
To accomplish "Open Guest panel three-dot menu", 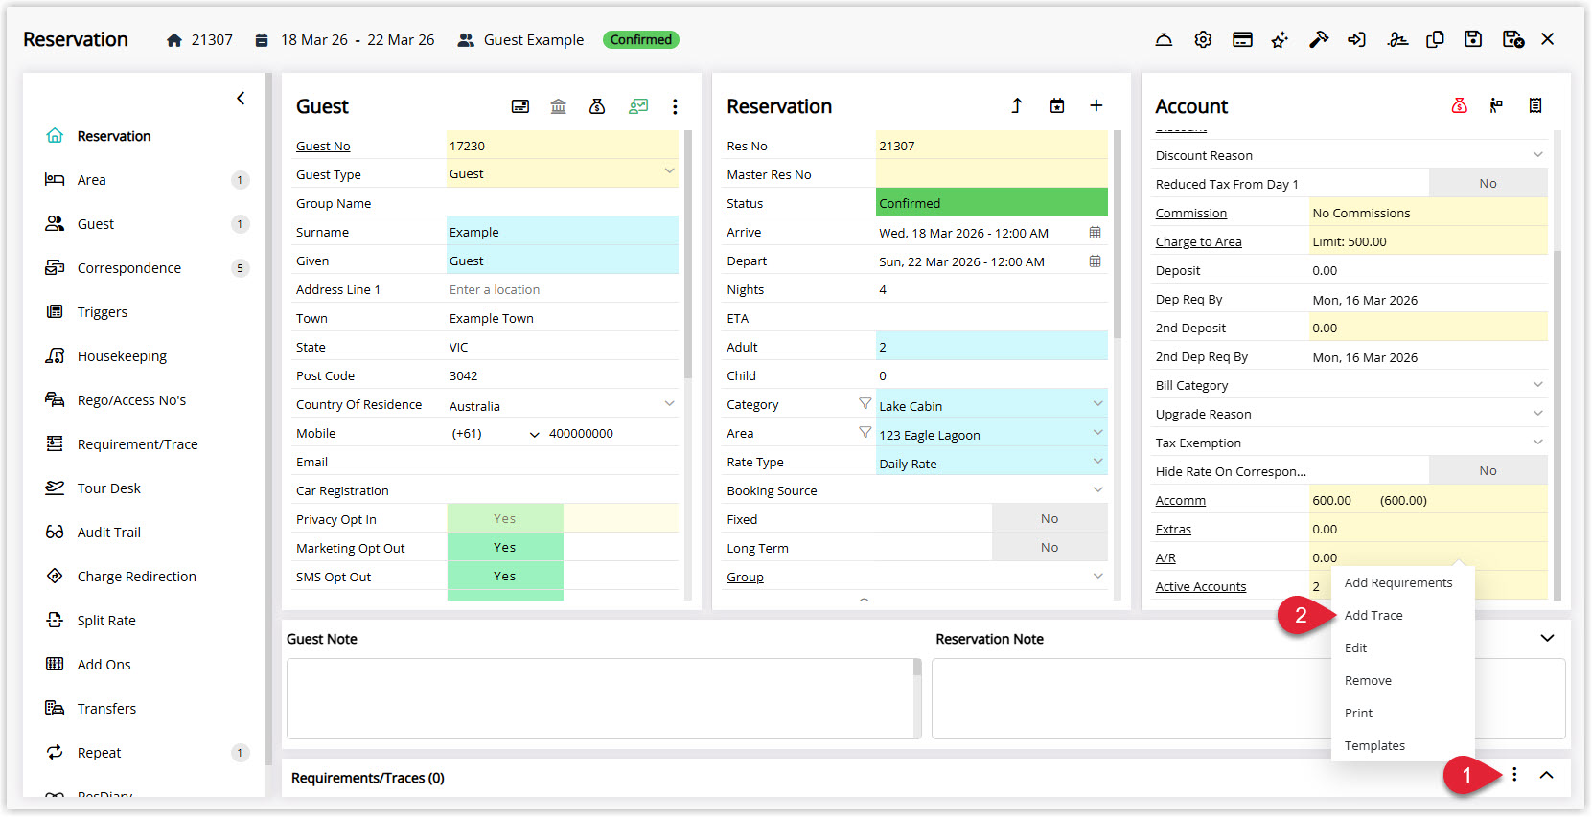I will [675, 106].
